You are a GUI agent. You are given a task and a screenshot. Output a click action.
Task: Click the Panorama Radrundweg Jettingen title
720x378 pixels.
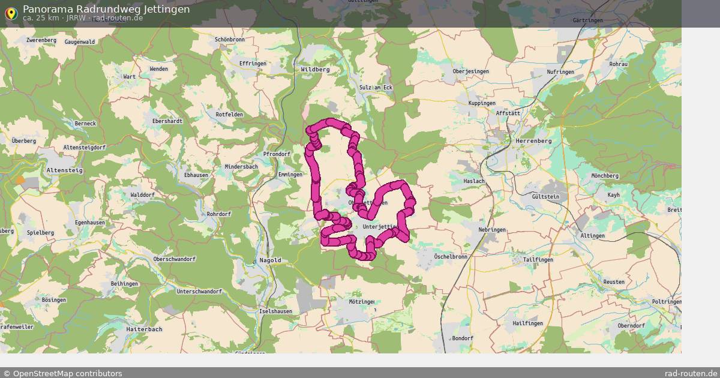coord(106,9)
